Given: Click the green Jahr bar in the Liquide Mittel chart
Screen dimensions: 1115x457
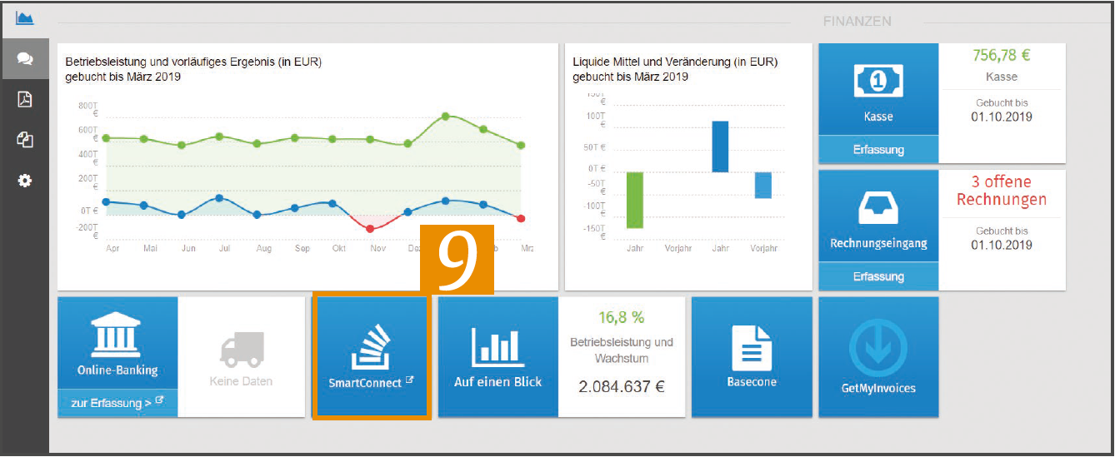Looking at the screenshot, I should pos(635,200).
